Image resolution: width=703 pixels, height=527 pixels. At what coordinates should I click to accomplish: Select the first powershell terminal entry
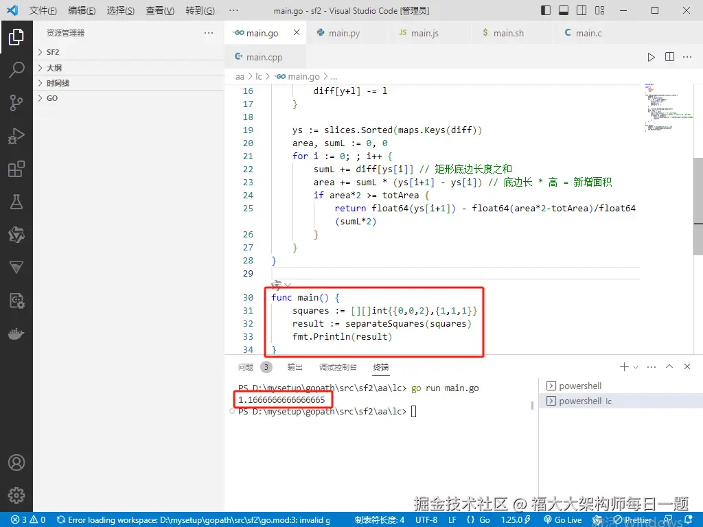621,386
